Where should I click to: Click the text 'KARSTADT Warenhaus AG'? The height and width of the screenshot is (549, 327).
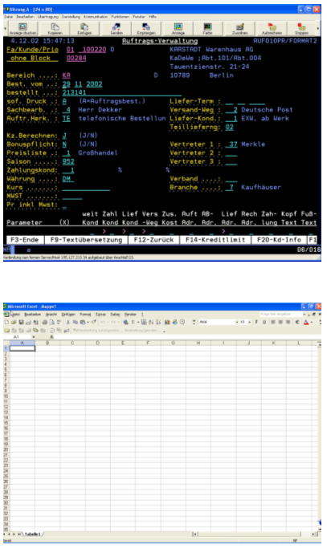(211, 50)
